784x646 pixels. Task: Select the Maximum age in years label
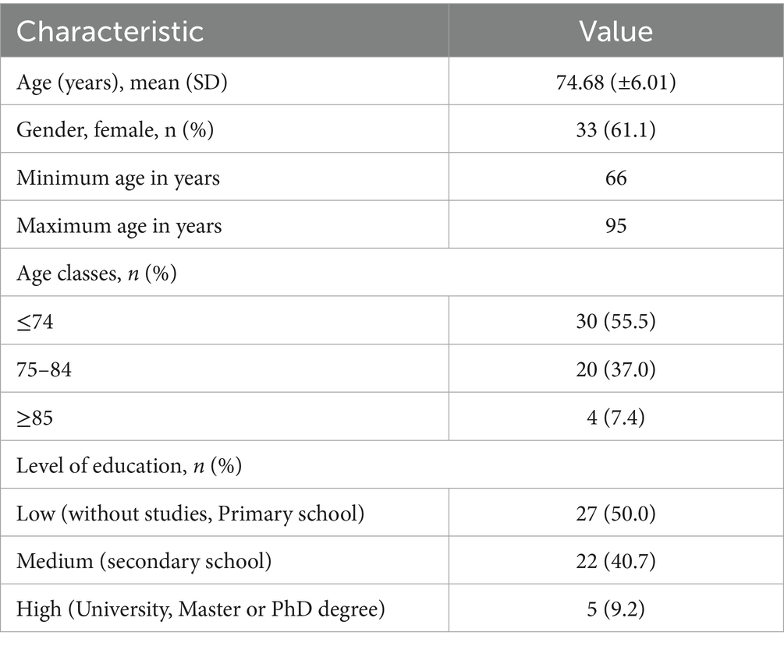[x=119, y=226]
